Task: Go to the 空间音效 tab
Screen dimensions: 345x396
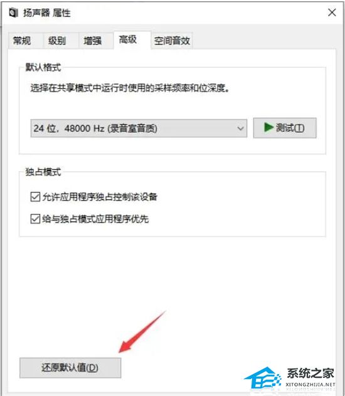Action: [172, 40]
